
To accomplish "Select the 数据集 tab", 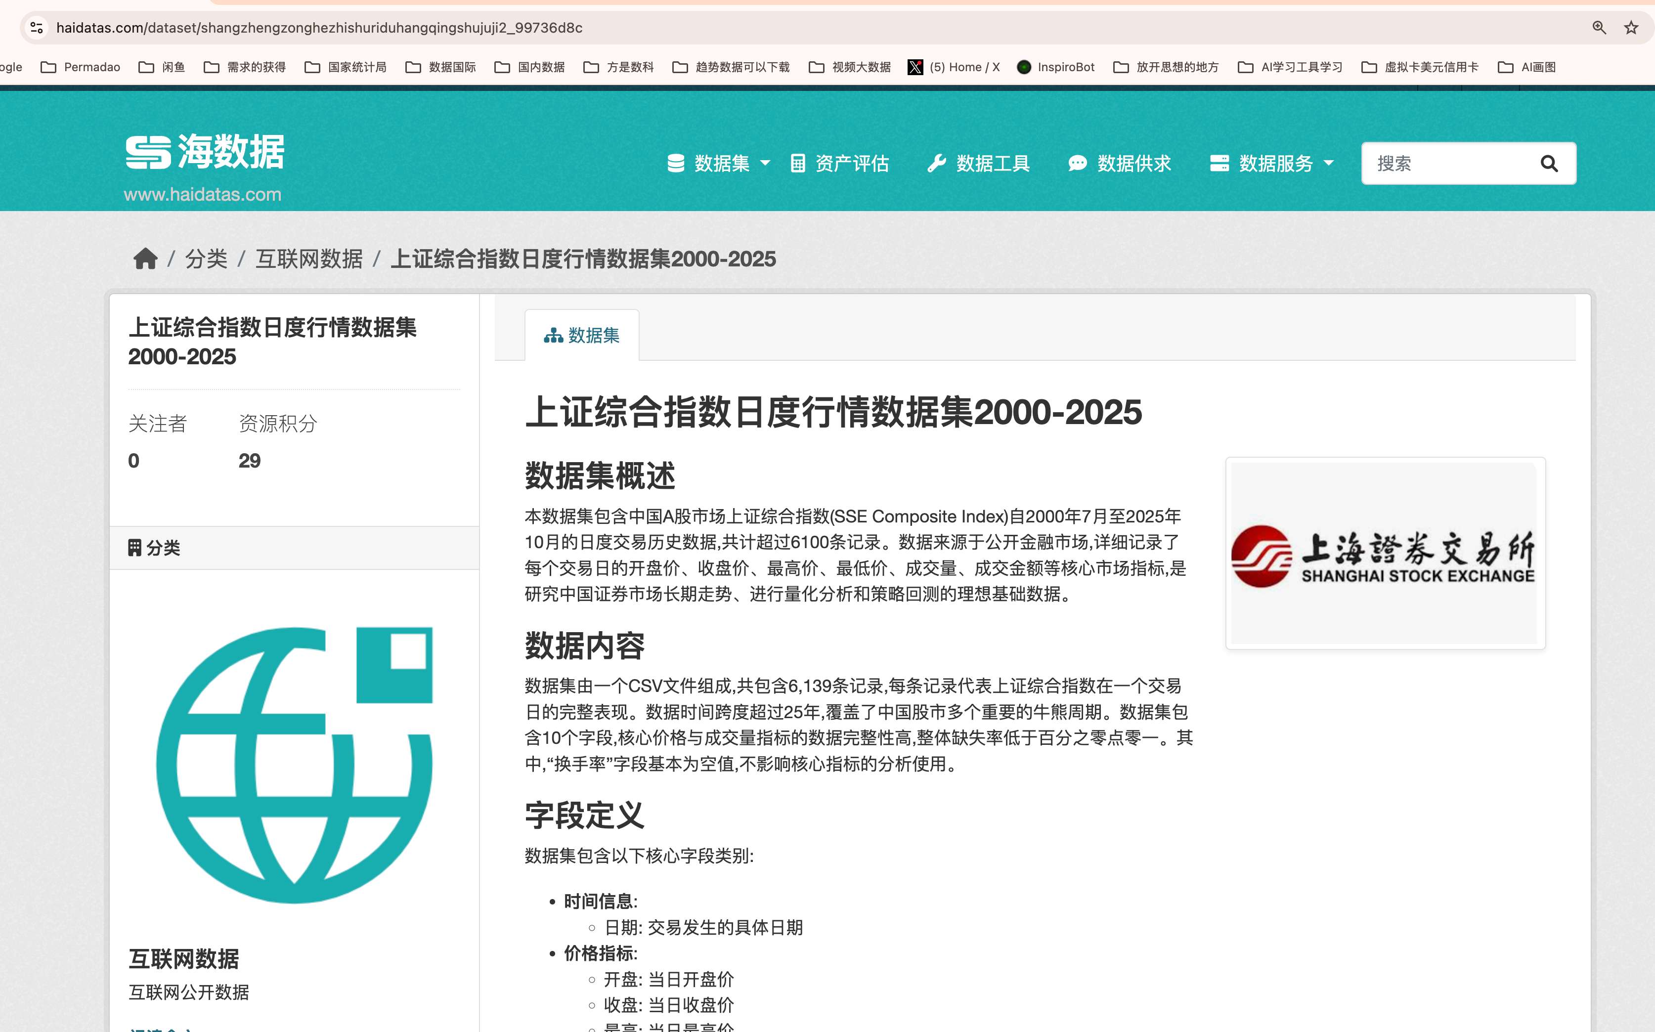I will tap(581, 335).
